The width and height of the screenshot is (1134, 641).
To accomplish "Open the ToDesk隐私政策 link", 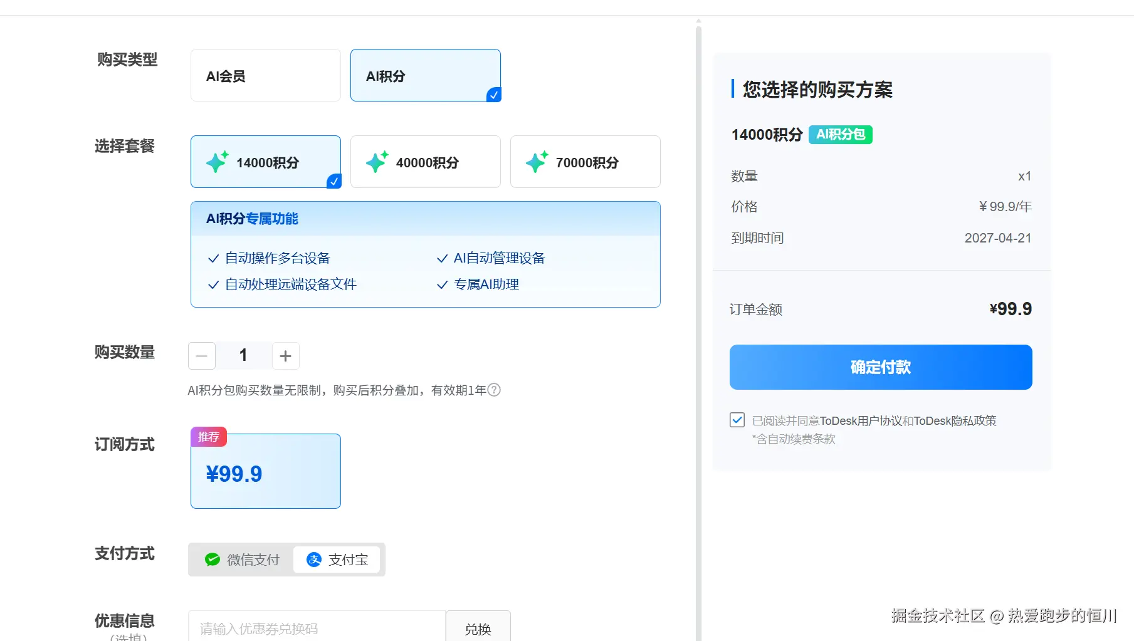I will (955, 421).
